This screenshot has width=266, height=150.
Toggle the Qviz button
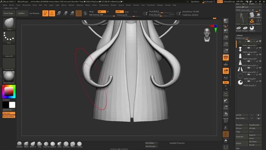[226, 82]
